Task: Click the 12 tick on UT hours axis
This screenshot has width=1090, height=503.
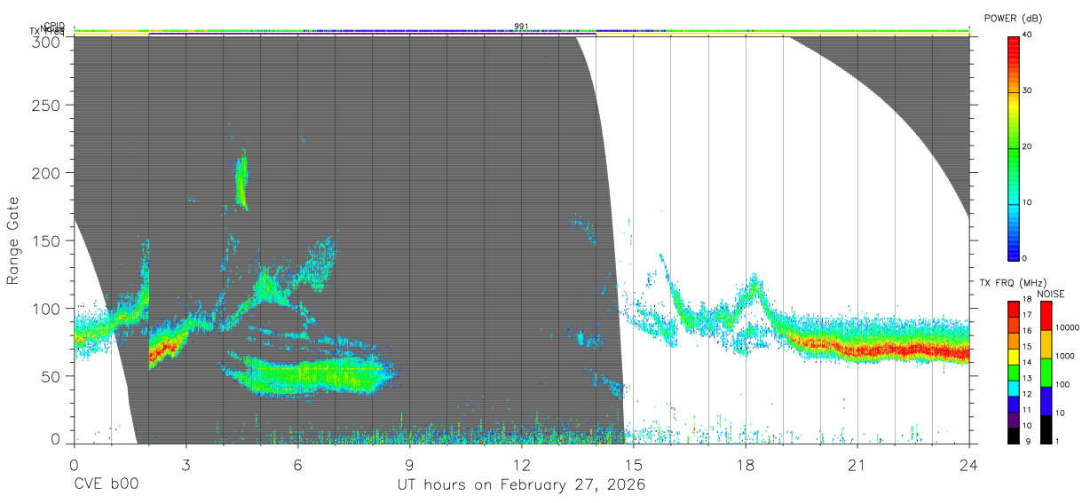Action: pyautogui.click(x=521, y=464)
